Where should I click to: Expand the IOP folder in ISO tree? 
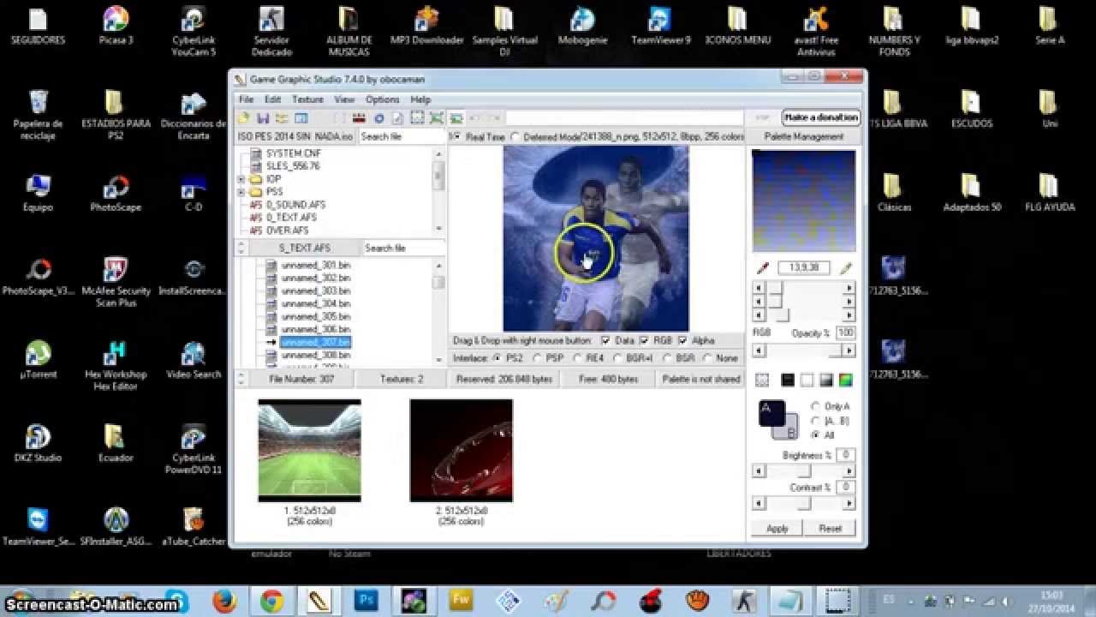241,179
